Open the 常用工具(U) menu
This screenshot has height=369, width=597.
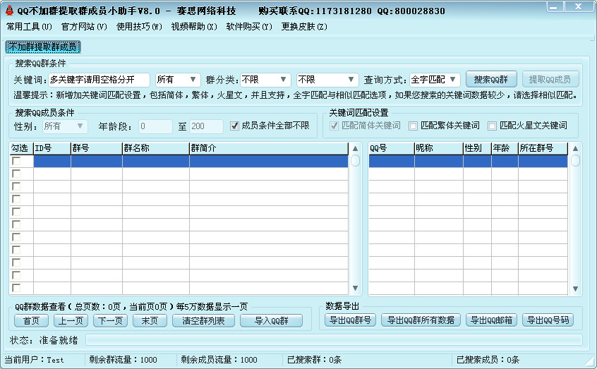tap(30, 27)
